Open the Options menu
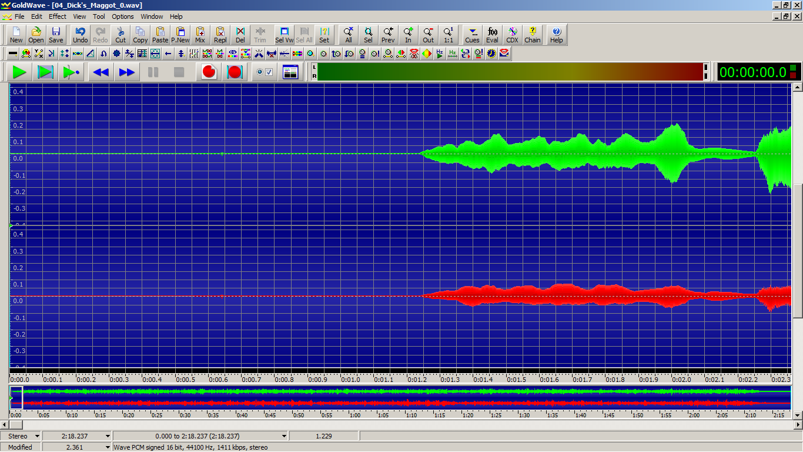 123,16
